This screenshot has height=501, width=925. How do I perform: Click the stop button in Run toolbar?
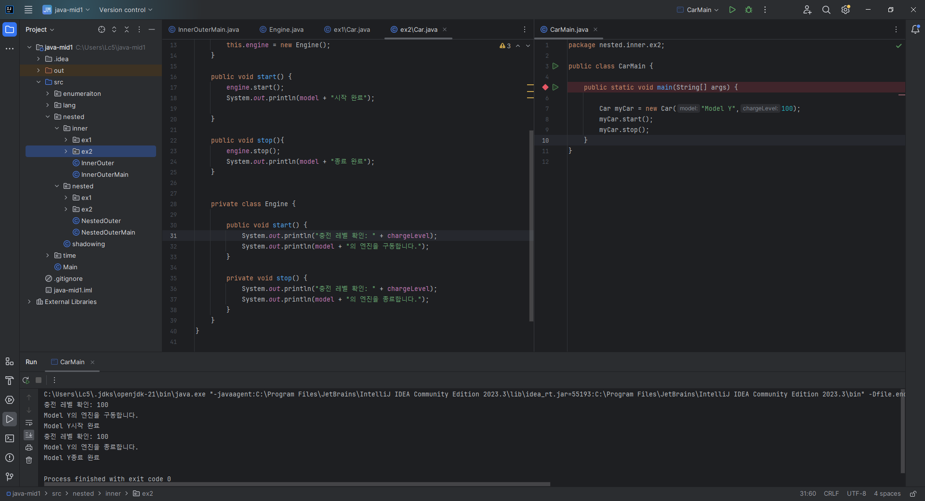[x=39, y=380]
